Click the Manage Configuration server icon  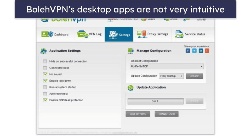pyautogui.click(x=131, y=51)
